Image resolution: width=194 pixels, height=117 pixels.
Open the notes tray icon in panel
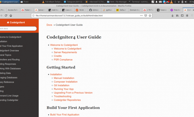pyautogui.click(x=153, y=2)
